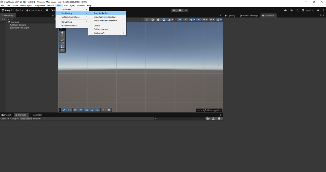Select the Hand (View) tool
The height and width of the screenshot is (172, 326).
pos(62,32)
